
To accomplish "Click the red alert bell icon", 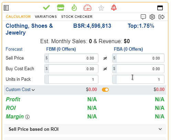I will [x=114, y=8].
